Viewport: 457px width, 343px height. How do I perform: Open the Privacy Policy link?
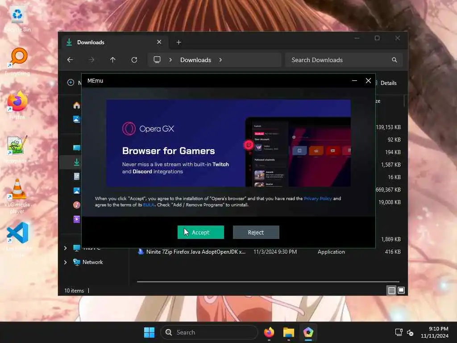click(318, 198)
